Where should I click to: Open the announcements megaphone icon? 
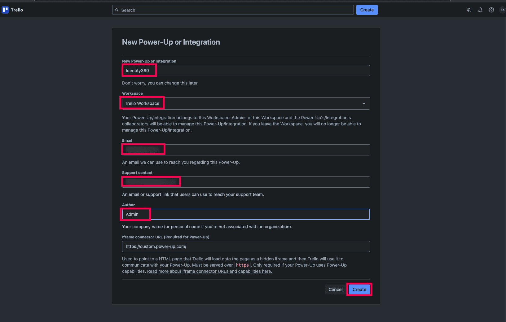tap(469, 10)
